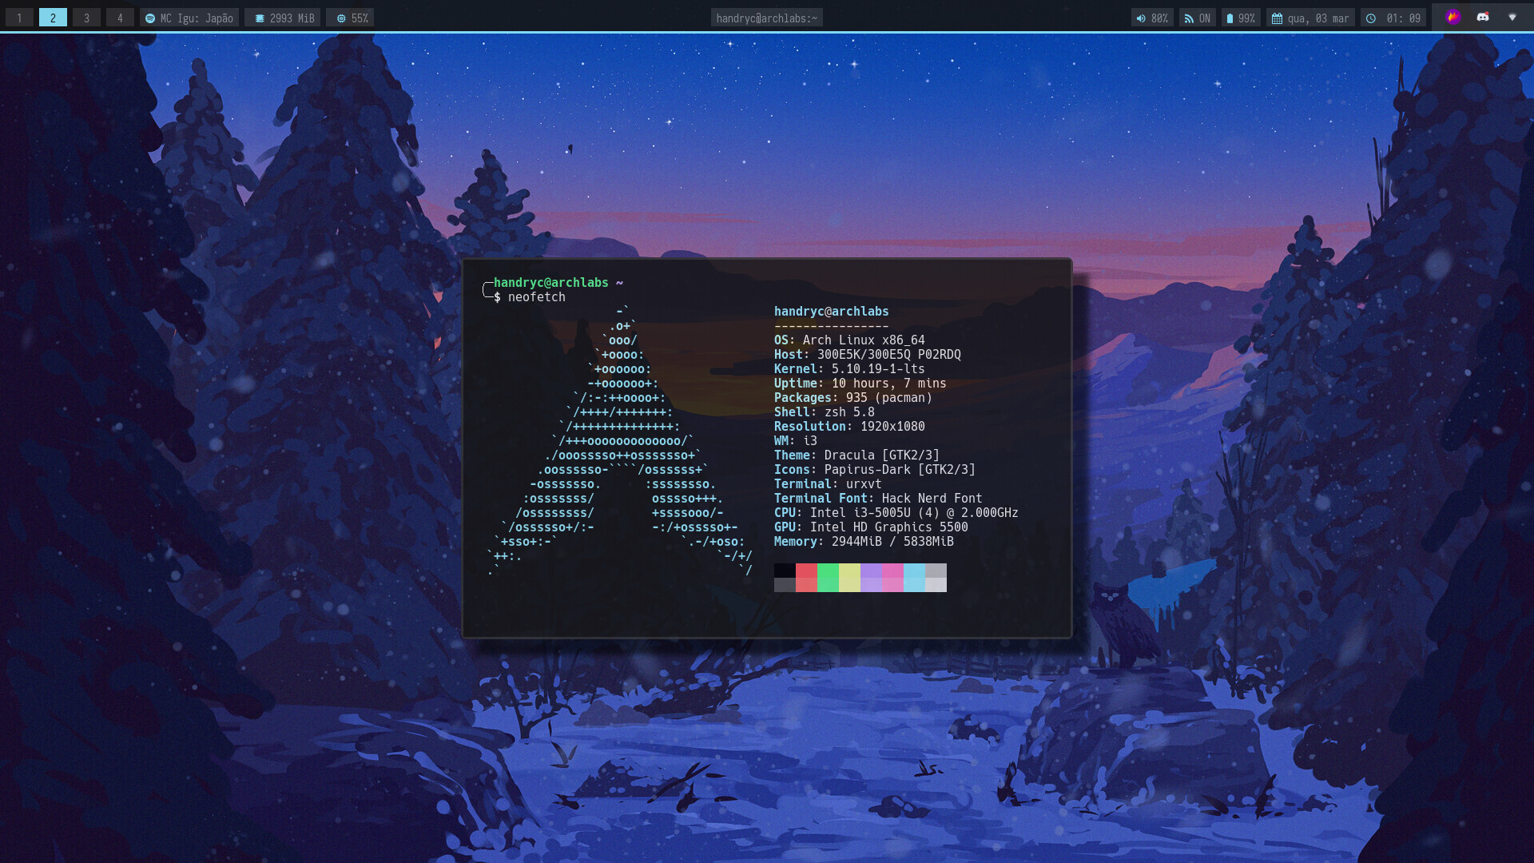1534x863 pixels.
Task: Click the window title handryc@archlabs:~ in bar
Action: (x=767, y=18)
